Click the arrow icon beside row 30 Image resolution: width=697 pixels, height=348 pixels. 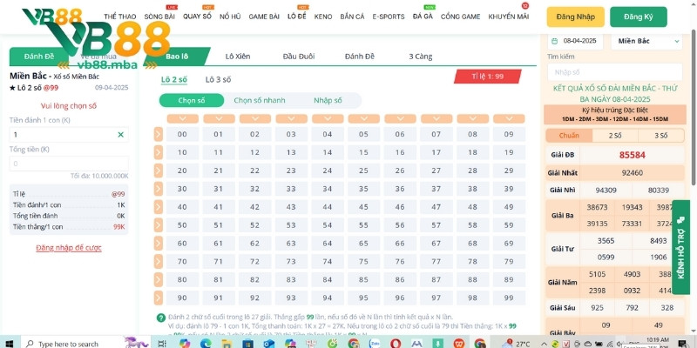pyautogui.click(x=158, y=188)
